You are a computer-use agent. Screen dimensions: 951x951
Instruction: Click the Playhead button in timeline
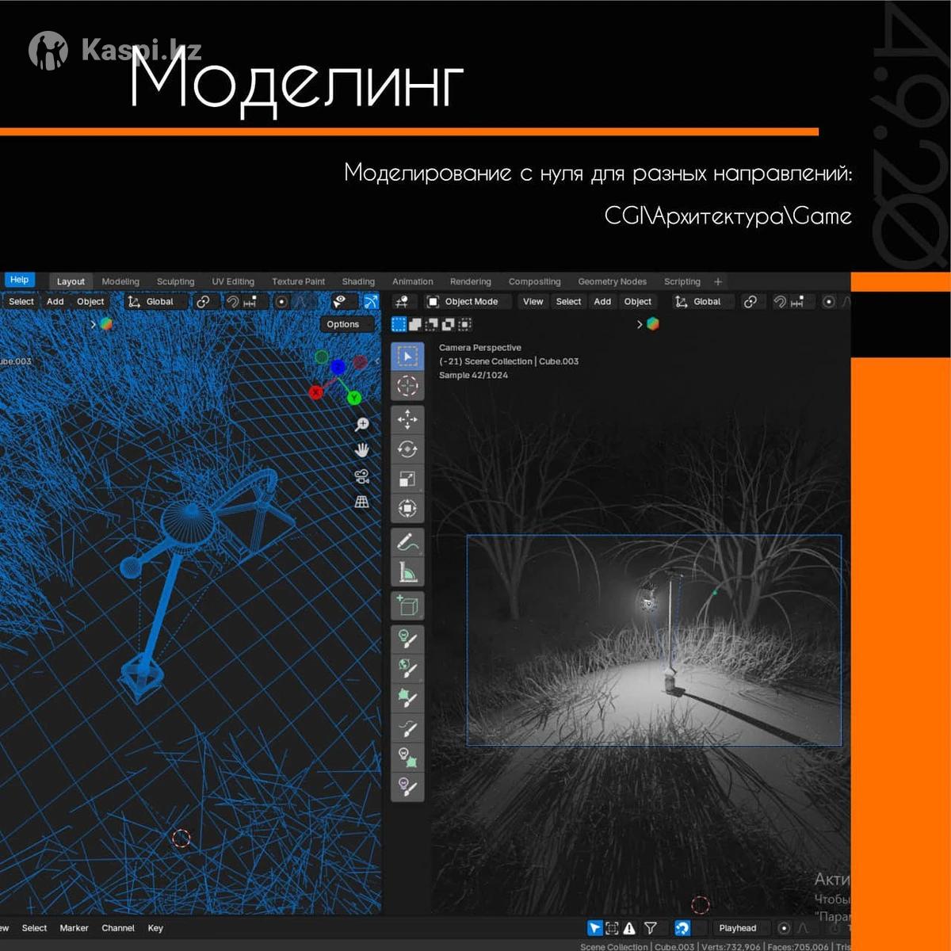737,928
